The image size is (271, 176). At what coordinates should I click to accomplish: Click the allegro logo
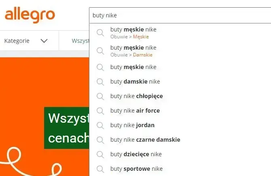[x=30, y=16]
